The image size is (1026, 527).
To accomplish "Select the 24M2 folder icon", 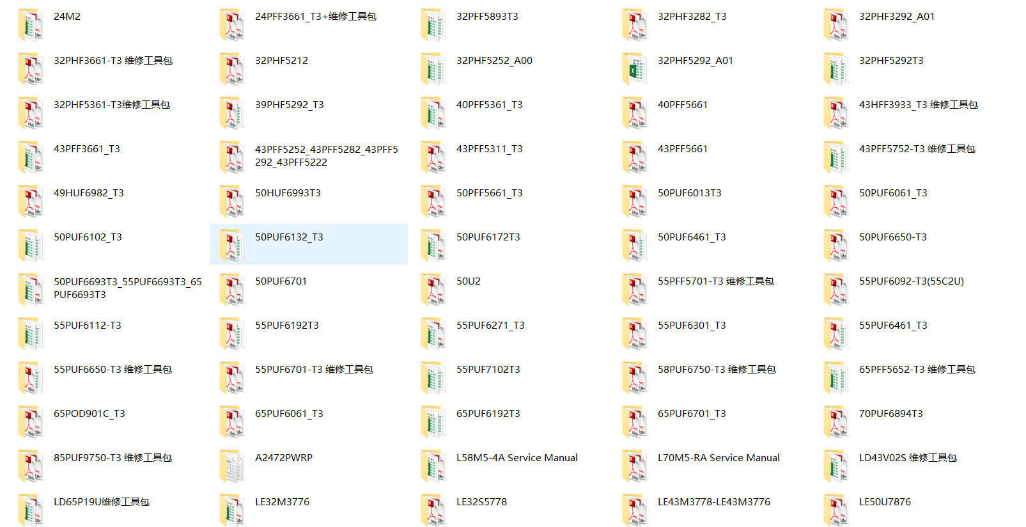I will [x=31, y=25].
